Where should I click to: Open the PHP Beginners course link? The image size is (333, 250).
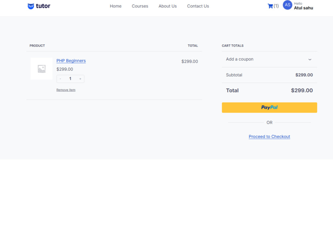tap(71, 61)
